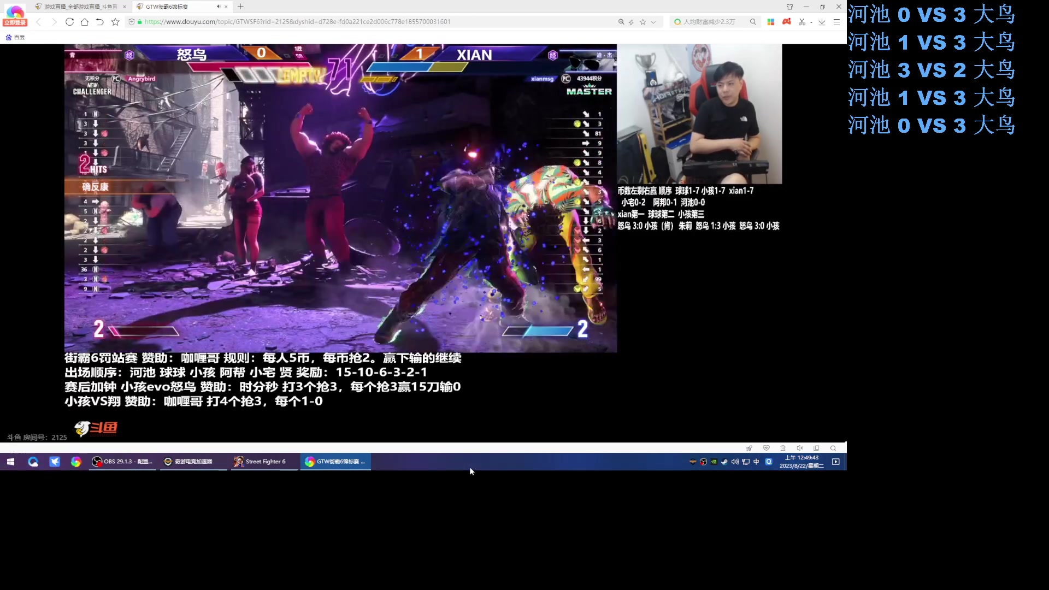Click the blue Q tray icon
Image resolution: width=1049 pixels, height=590 pixels.
pos(769,462)
